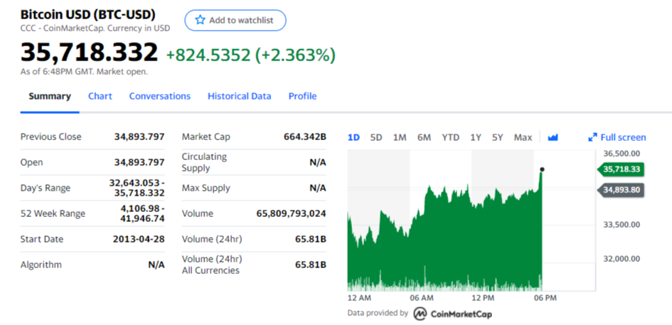672x325 pixels.
Task: Switch to the Chart tab
Action: pyautogui.click(x=100, y=96)
